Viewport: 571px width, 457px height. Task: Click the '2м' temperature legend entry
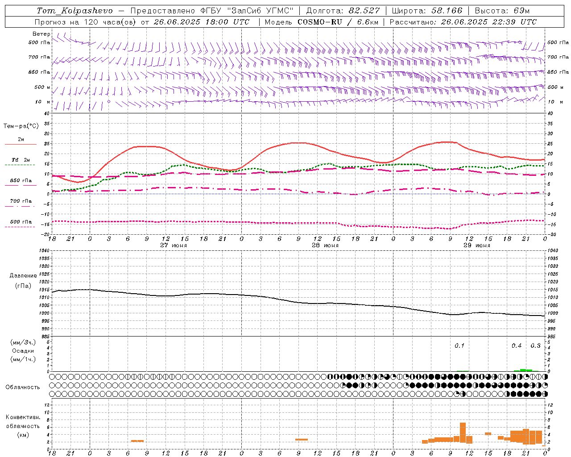pyautogui.click(x=21, y=140)
